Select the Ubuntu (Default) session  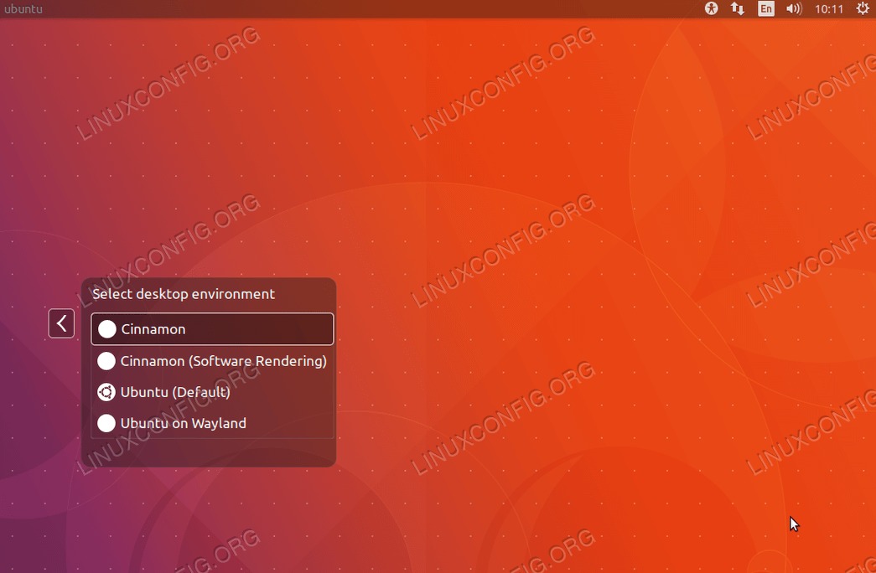[x=212, y=392]
